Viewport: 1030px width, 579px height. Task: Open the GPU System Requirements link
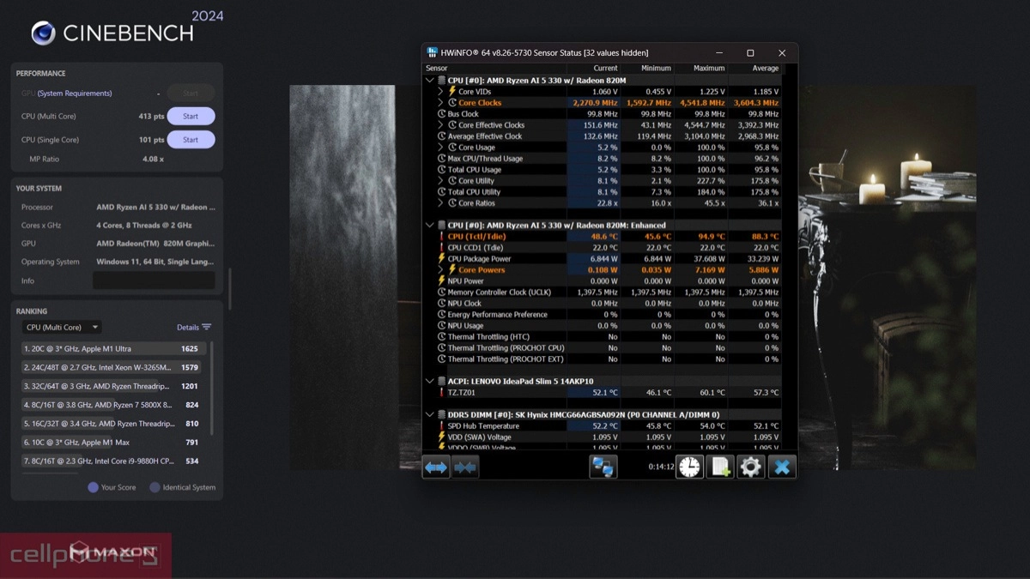pos(75,93)
